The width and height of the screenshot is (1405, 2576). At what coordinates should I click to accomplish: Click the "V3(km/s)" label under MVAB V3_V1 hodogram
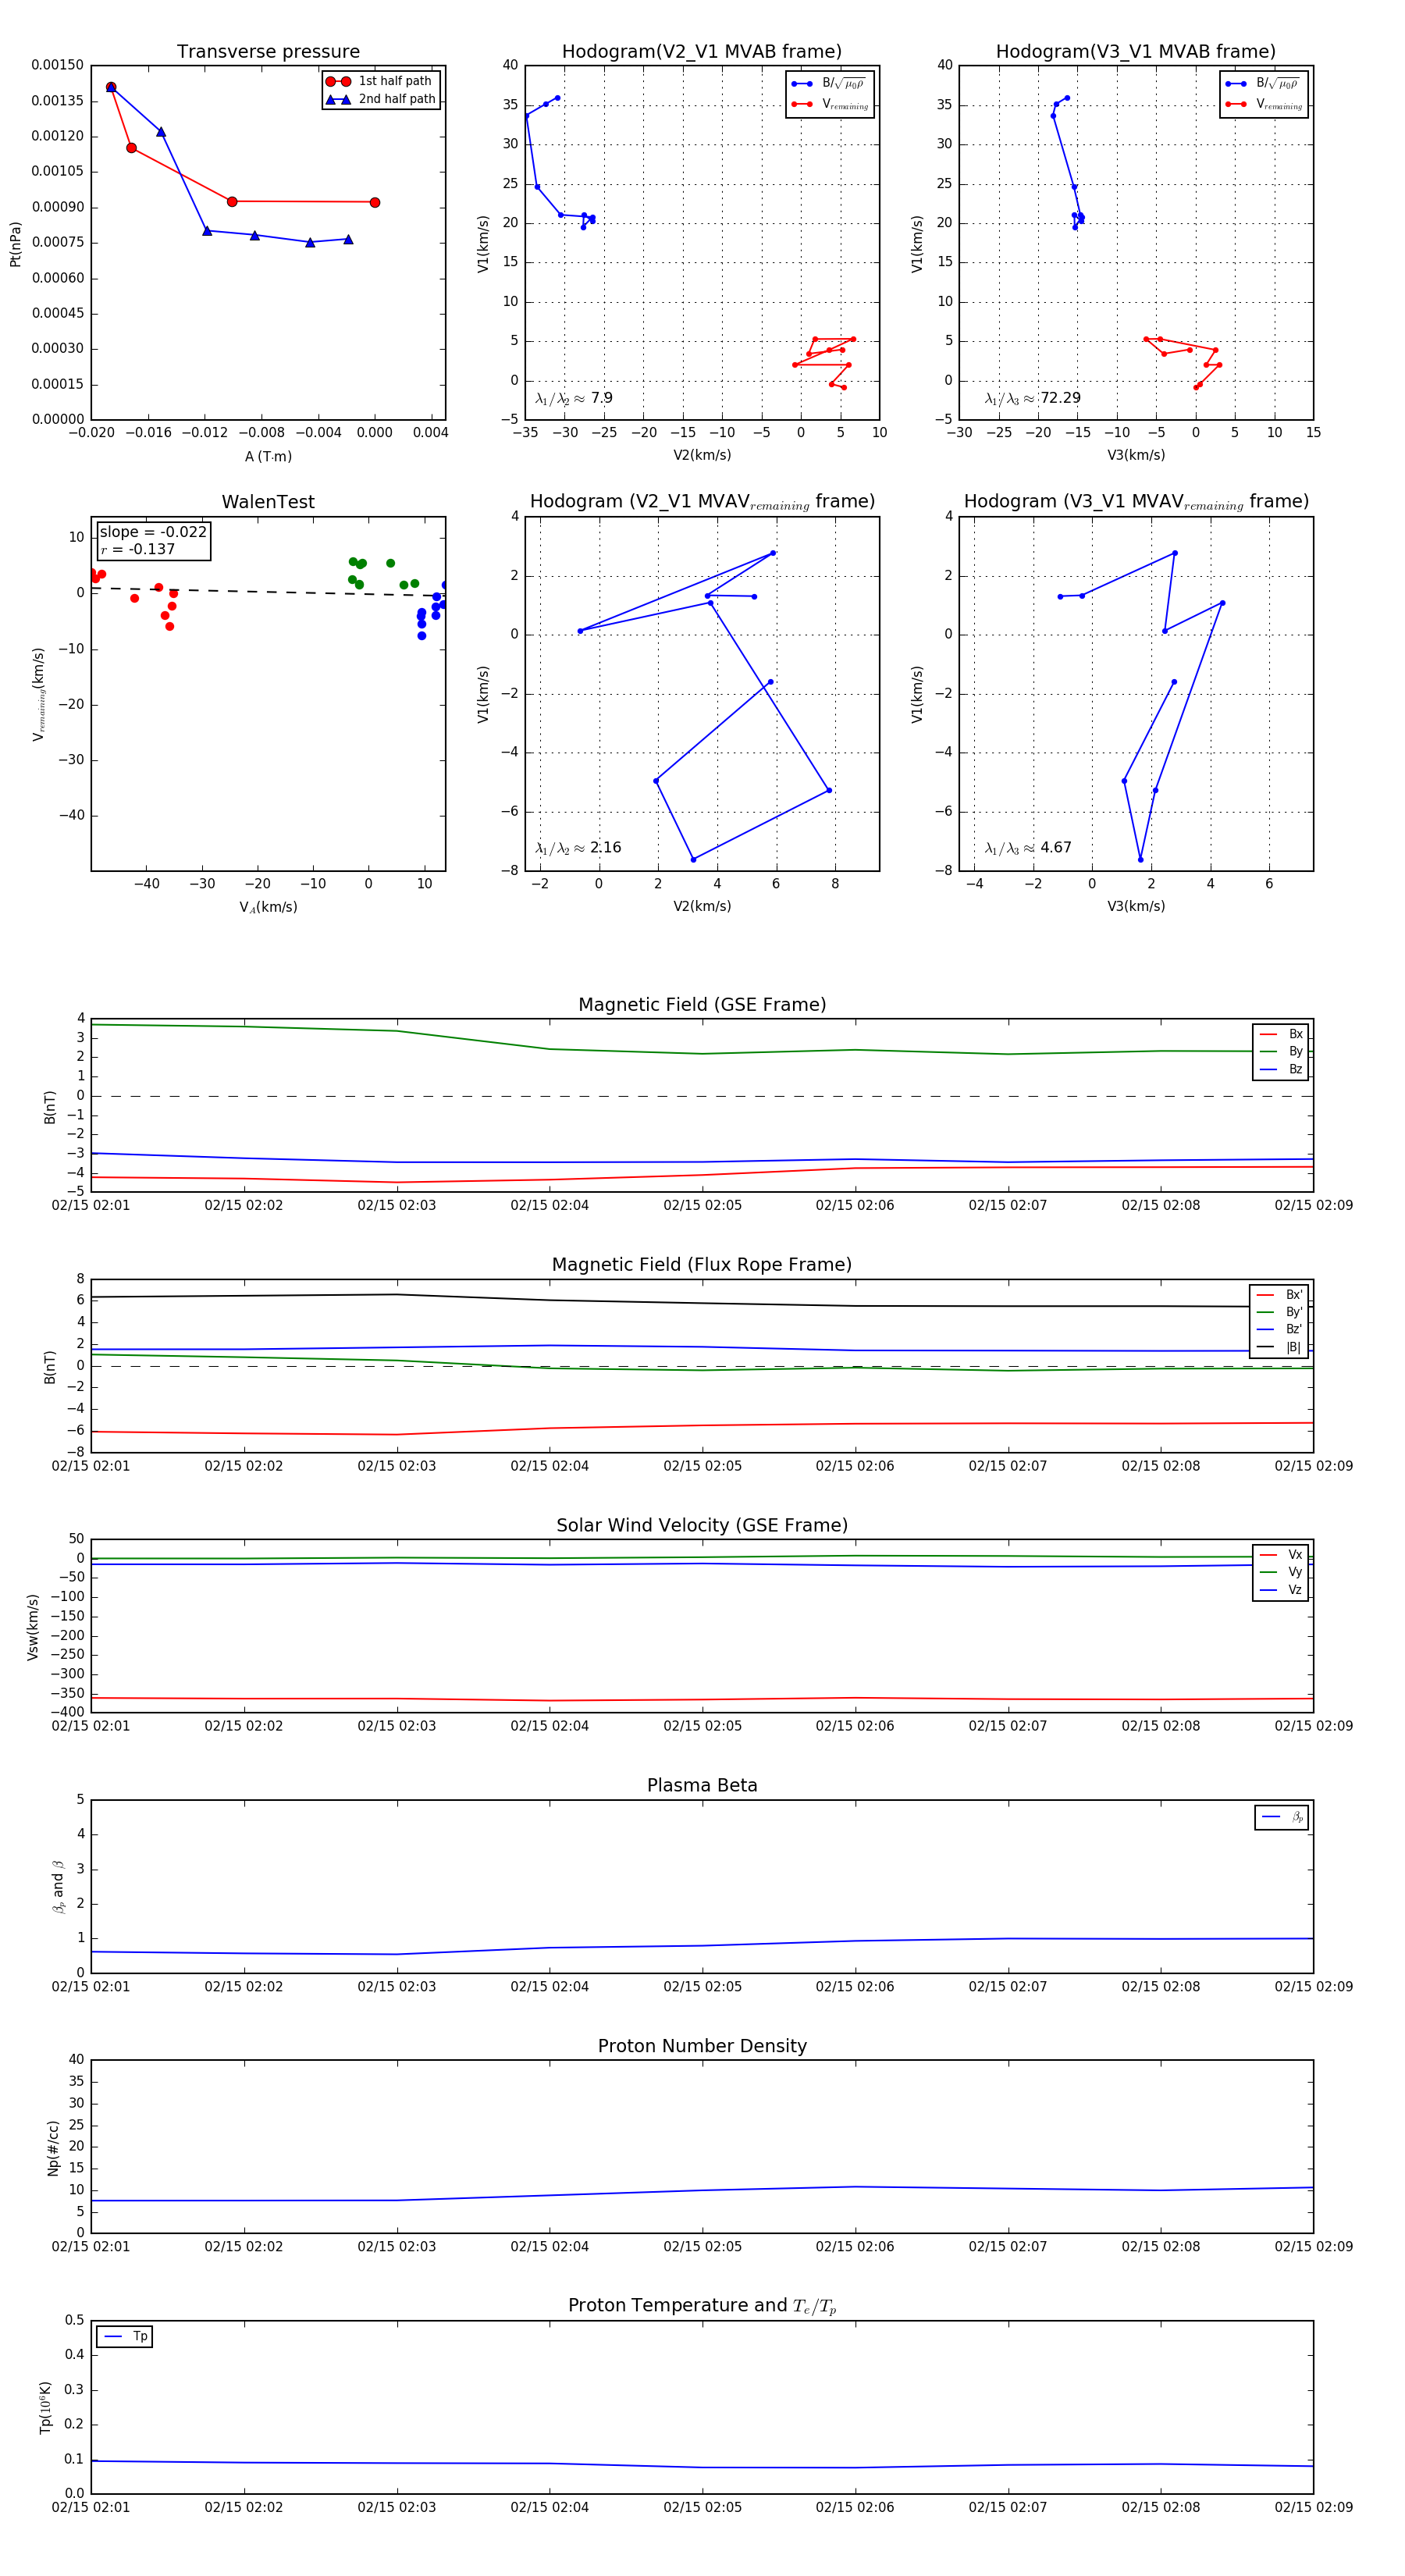click(1136, 456)
